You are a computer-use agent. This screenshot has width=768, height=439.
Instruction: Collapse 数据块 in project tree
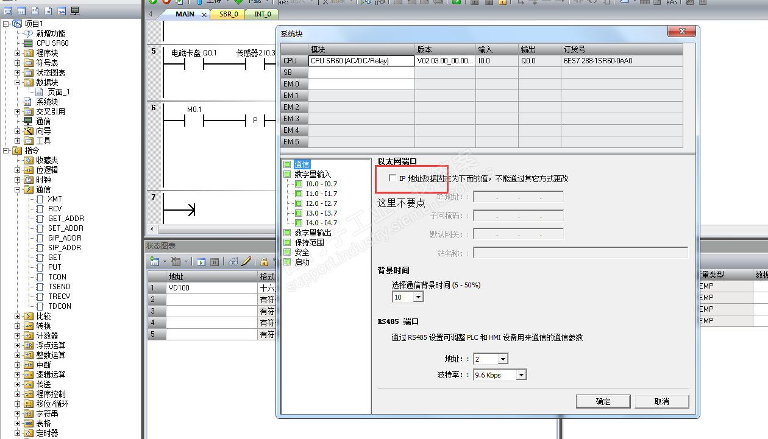click(18, 82)
